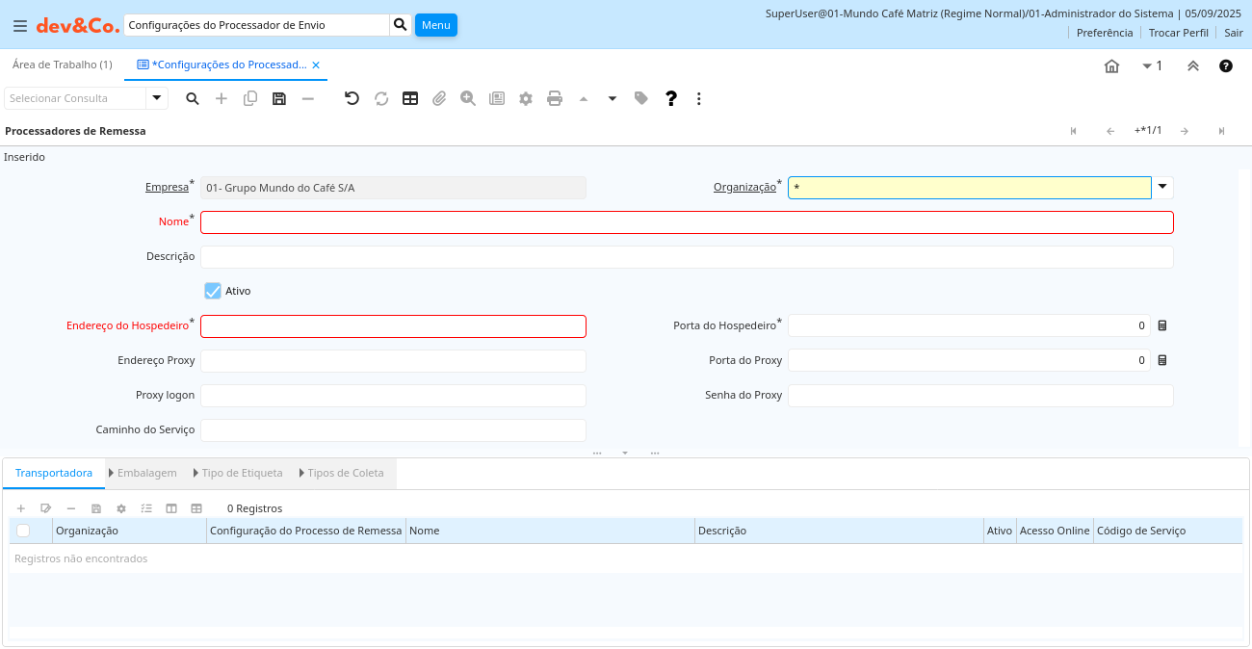Open the Selecionar Consulta dropdown
Screen dimensions: 1252x649
pyautogui.click(x=157, y=98)
